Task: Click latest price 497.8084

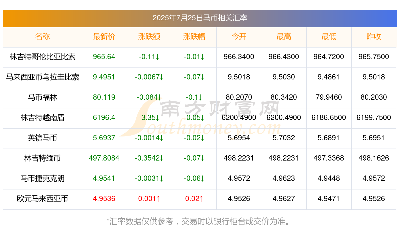Action: pos(104,158)
